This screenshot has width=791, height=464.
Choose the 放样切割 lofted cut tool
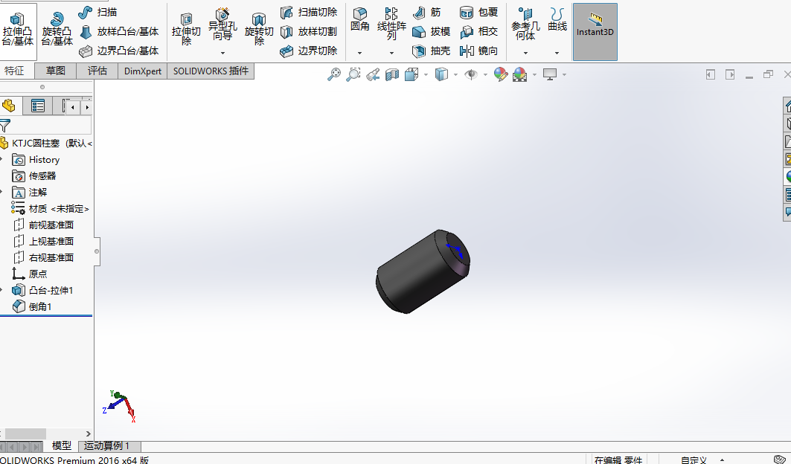pos(308,31)
